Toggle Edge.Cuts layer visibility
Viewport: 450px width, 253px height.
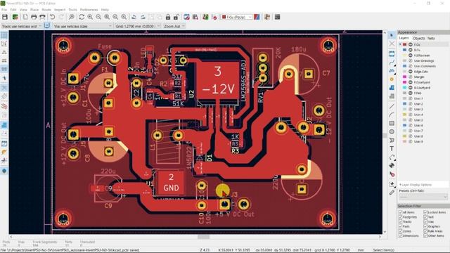point(411,72)
